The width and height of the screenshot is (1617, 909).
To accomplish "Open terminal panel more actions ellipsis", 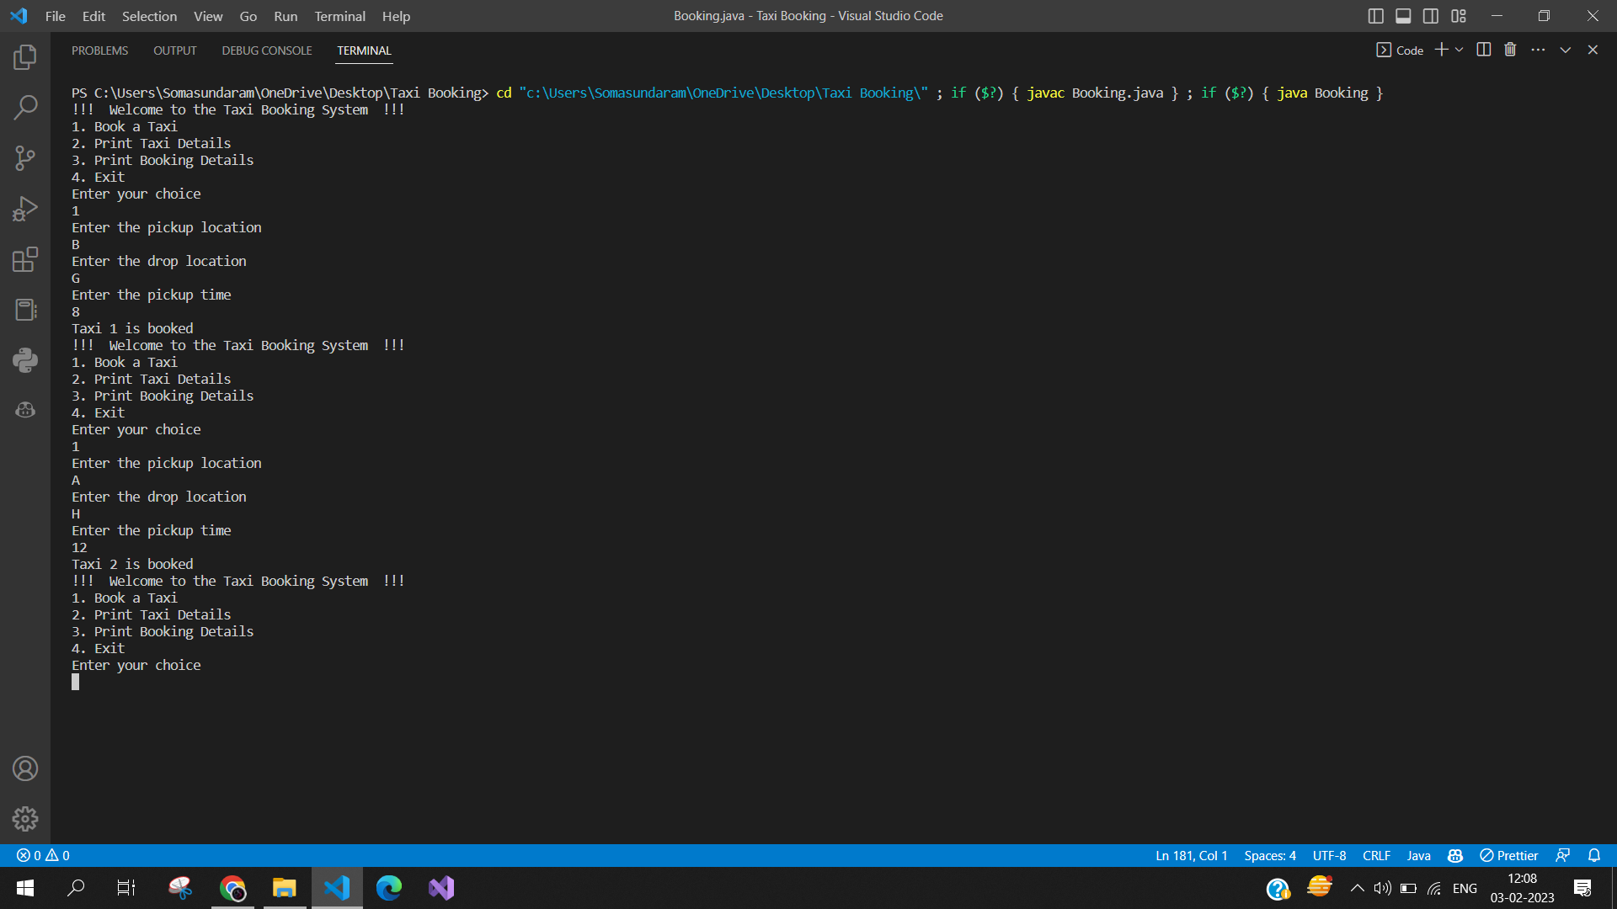I will tap(1538, 50).
